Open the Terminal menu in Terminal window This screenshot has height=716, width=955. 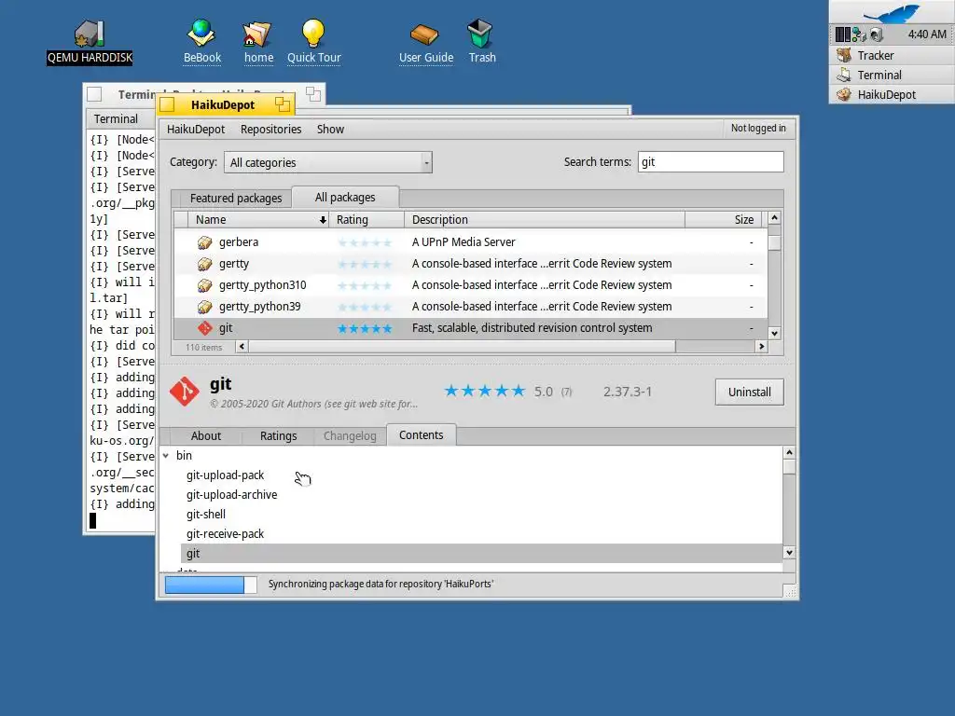click(116, 118)
